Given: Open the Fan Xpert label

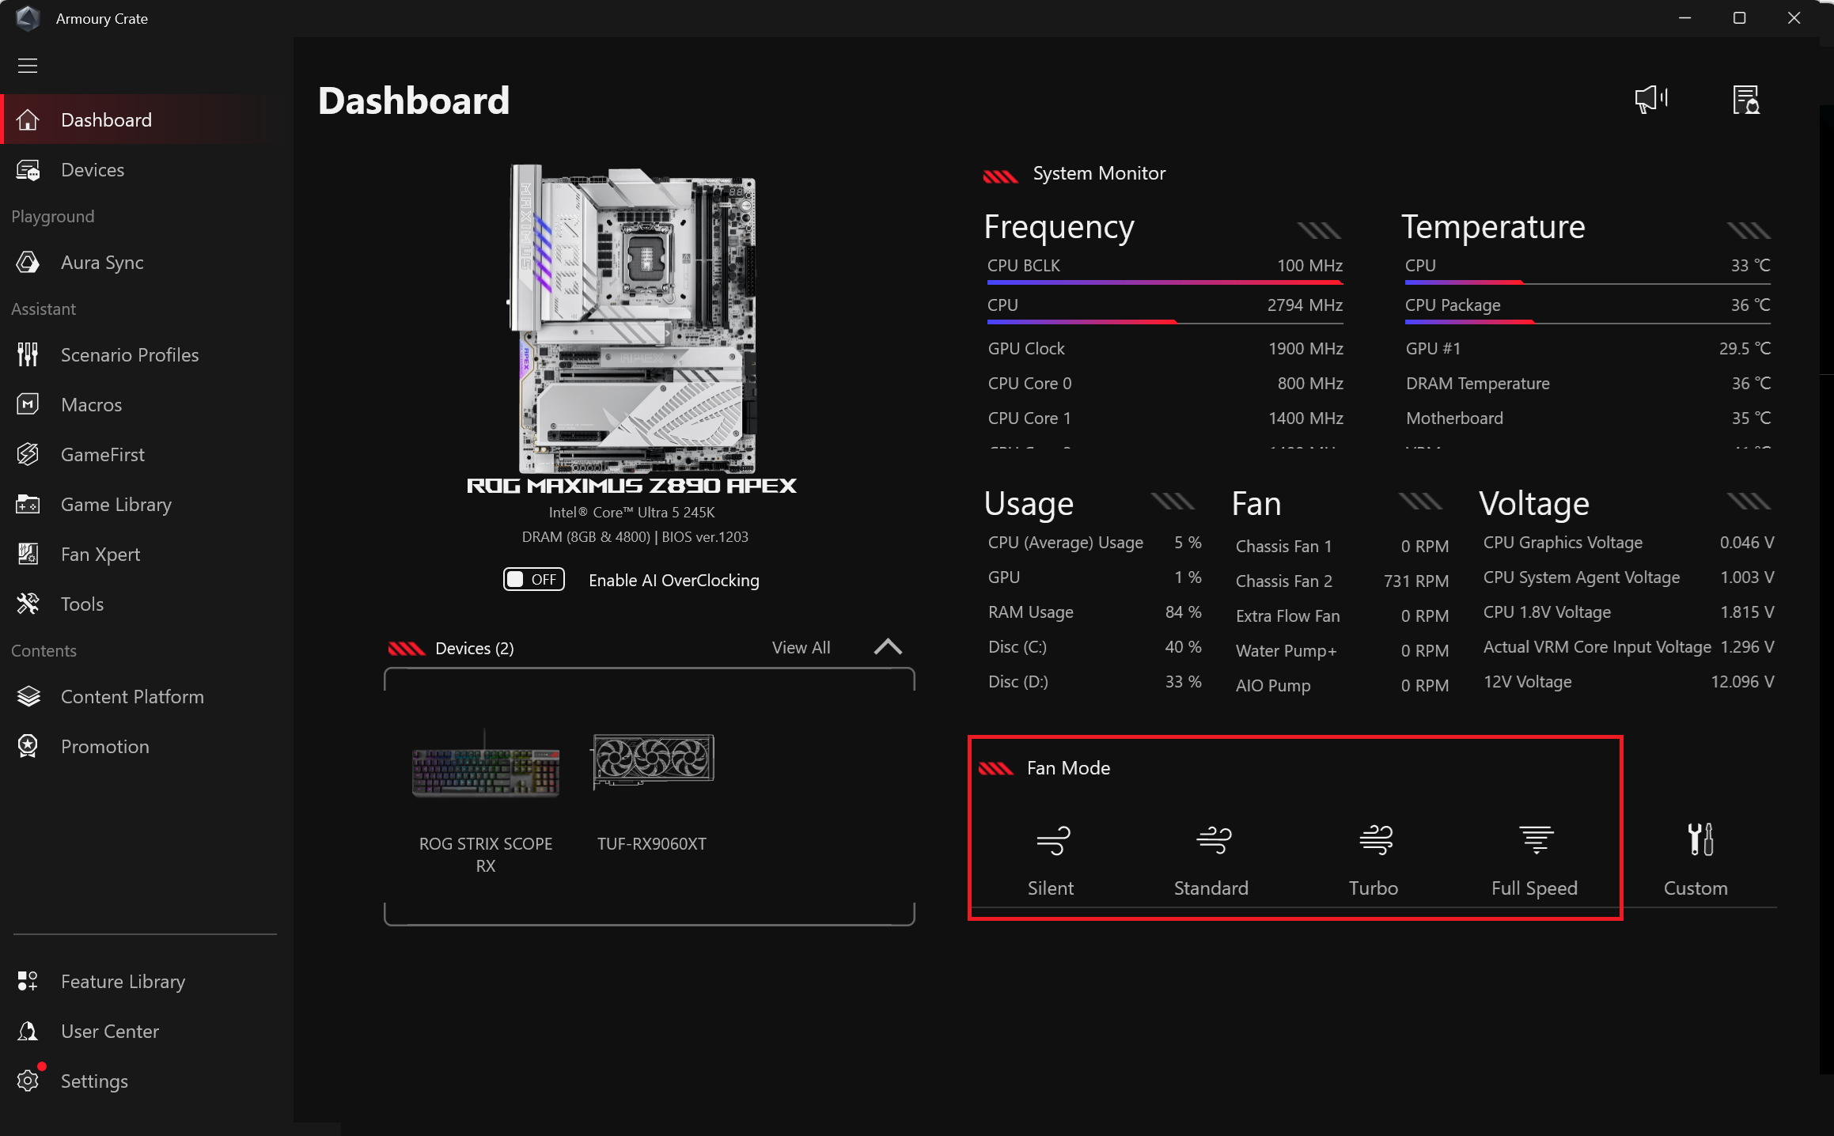Looking at the screenshot, I should (x=100, y=555).
